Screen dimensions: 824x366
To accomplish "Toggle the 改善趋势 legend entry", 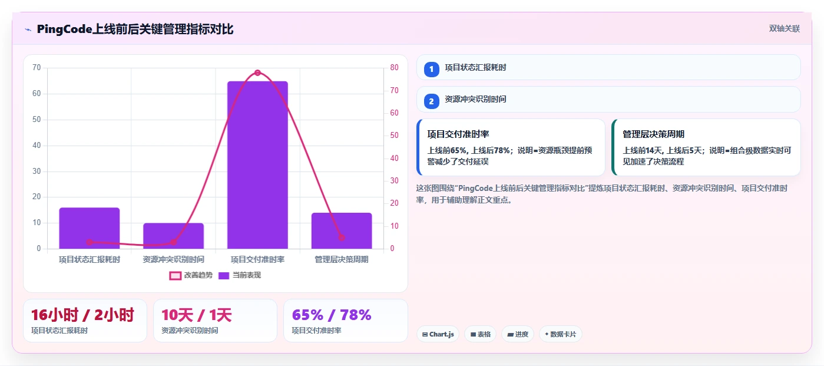I will 191,275.
